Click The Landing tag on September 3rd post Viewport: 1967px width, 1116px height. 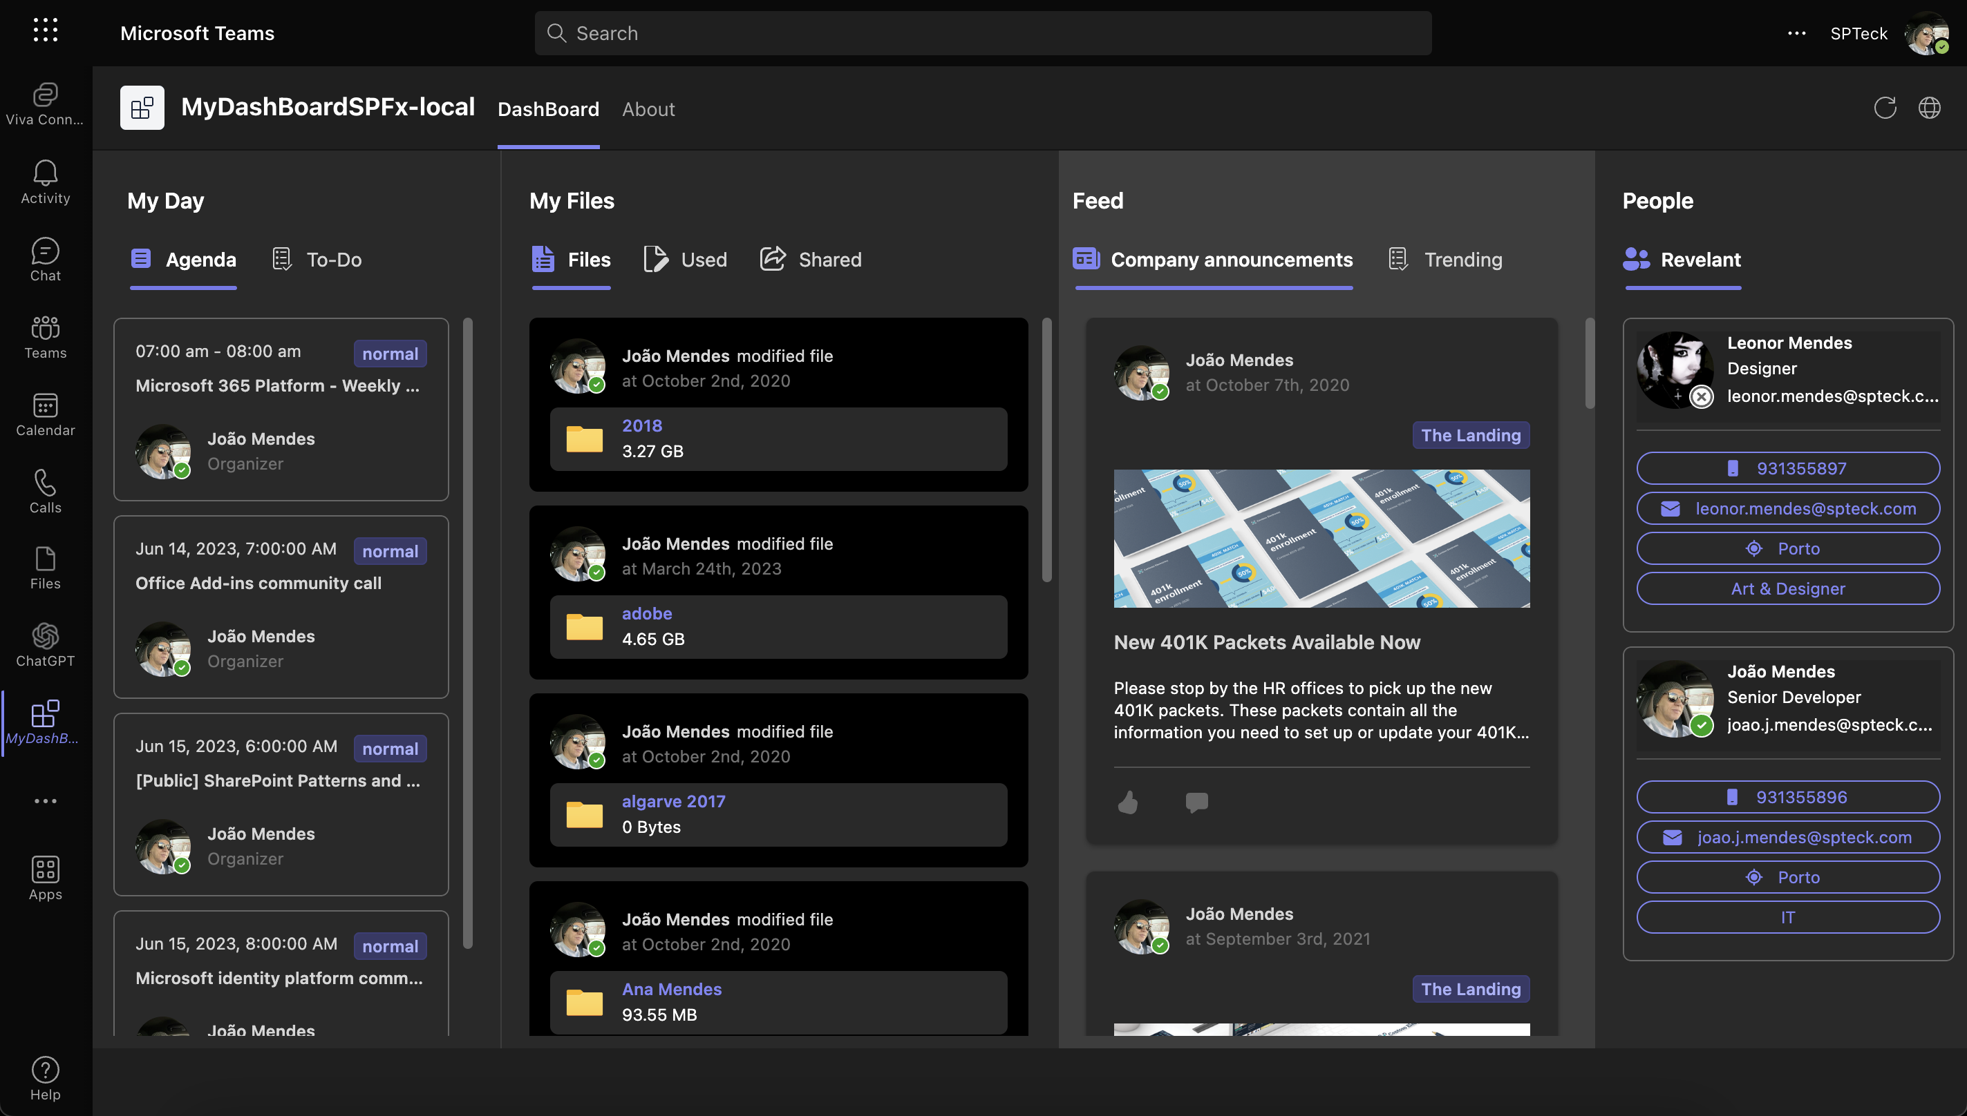(x=1471, y=989)
